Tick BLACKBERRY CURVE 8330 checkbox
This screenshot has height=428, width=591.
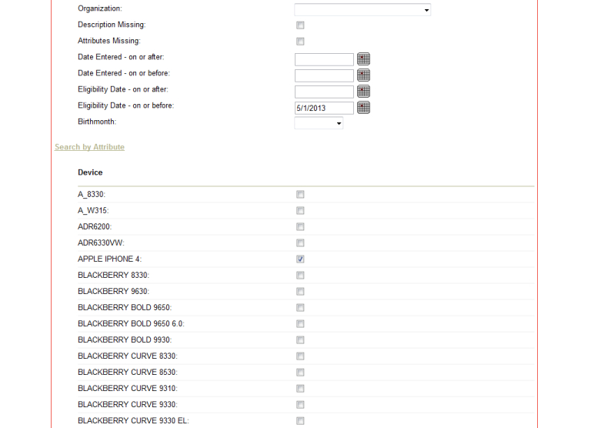click(x=300, y=356)
